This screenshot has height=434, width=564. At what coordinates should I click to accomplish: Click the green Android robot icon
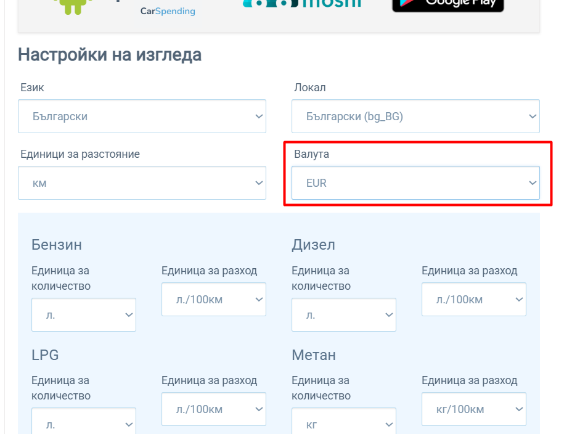pos(72,6)
